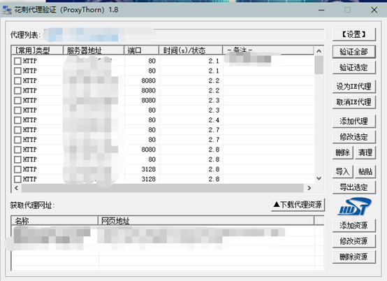
Task: Click 验证全部 to verify all proxies
Action: click(354, 52)
